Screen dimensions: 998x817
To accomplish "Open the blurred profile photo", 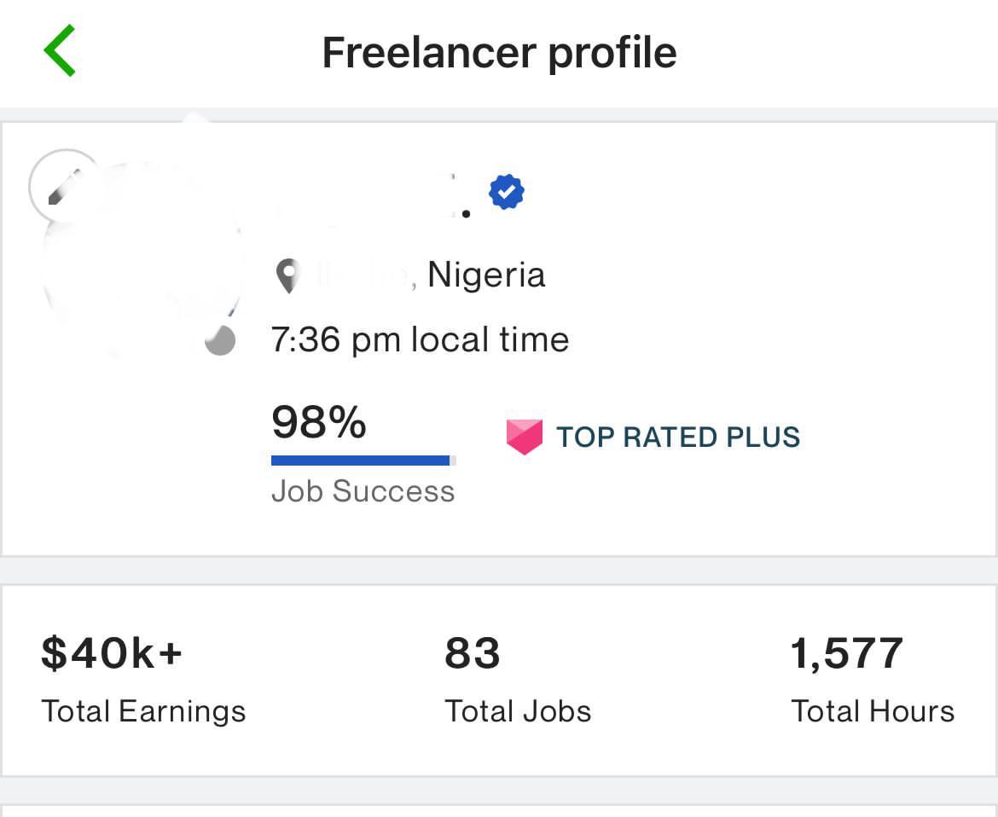I will [x=143, y=258].
